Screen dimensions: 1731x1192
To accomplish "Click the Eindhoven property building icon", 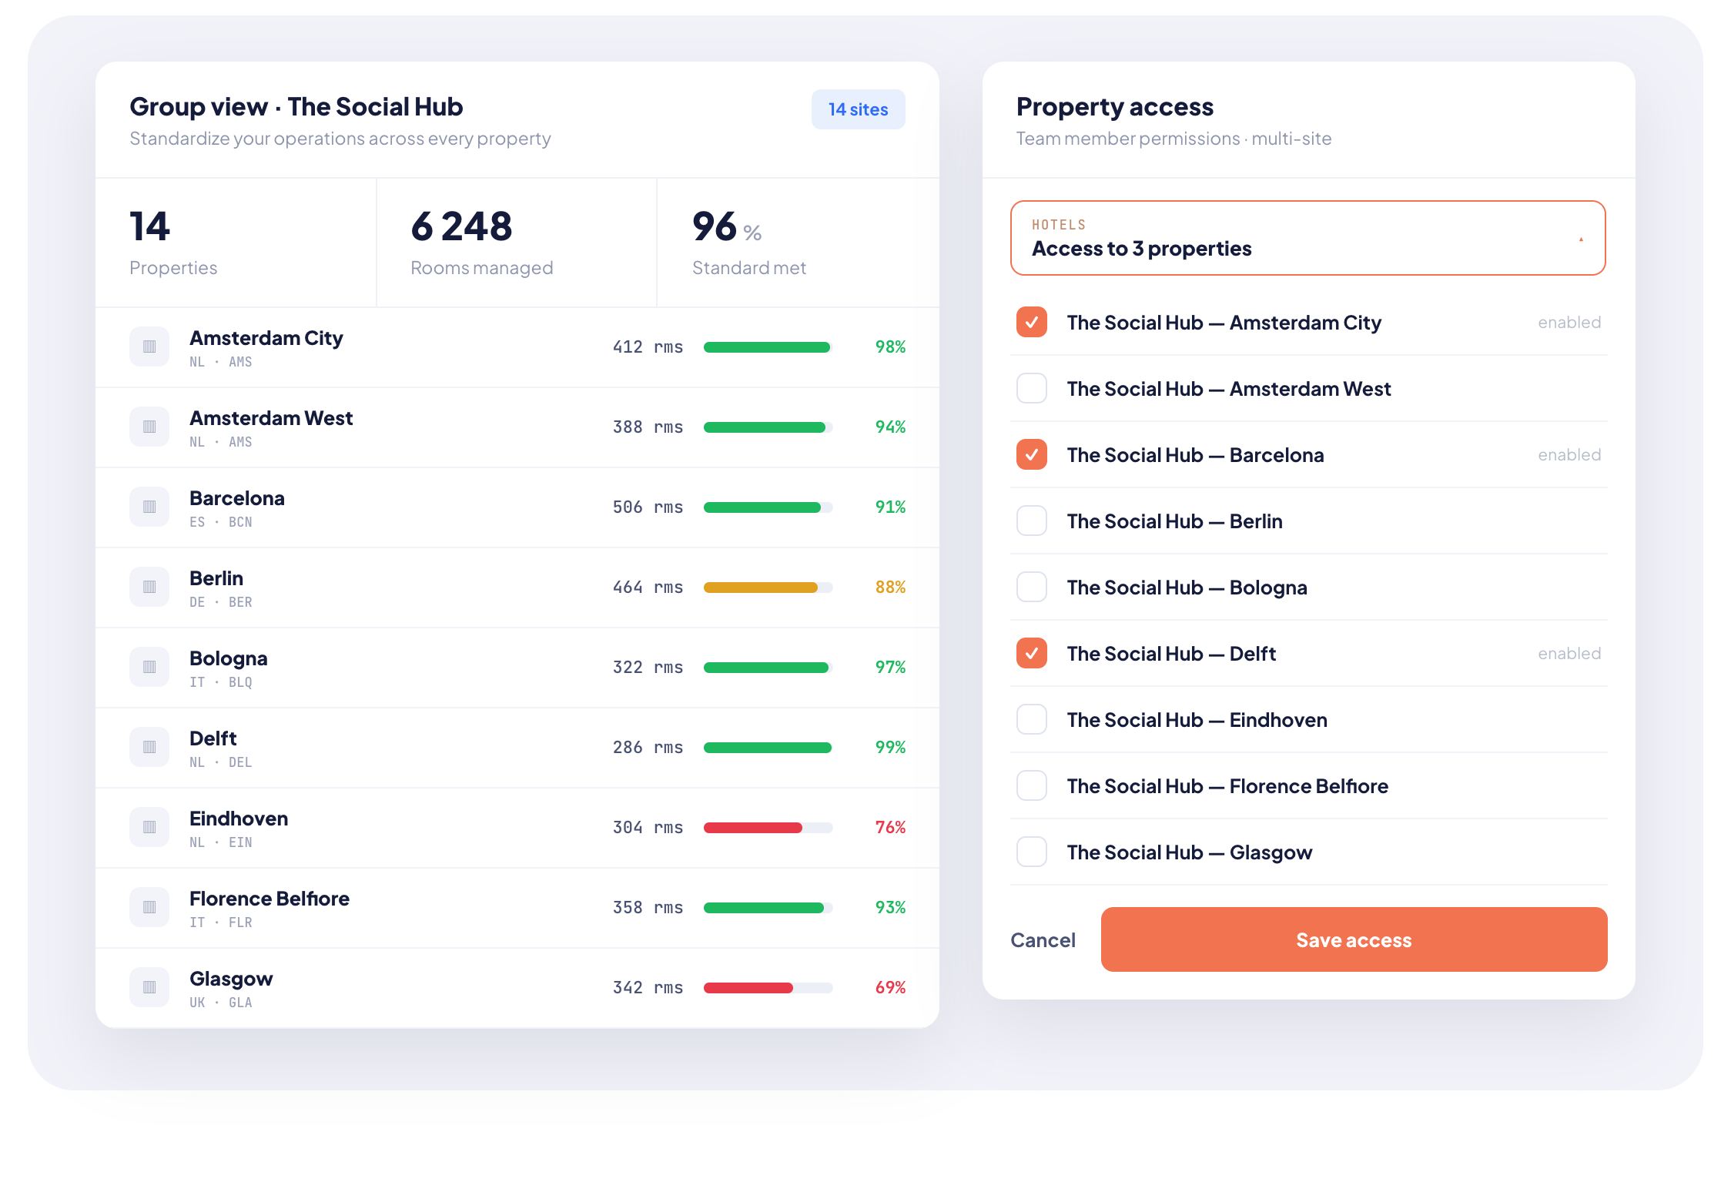I will click(x=149, y=827).
